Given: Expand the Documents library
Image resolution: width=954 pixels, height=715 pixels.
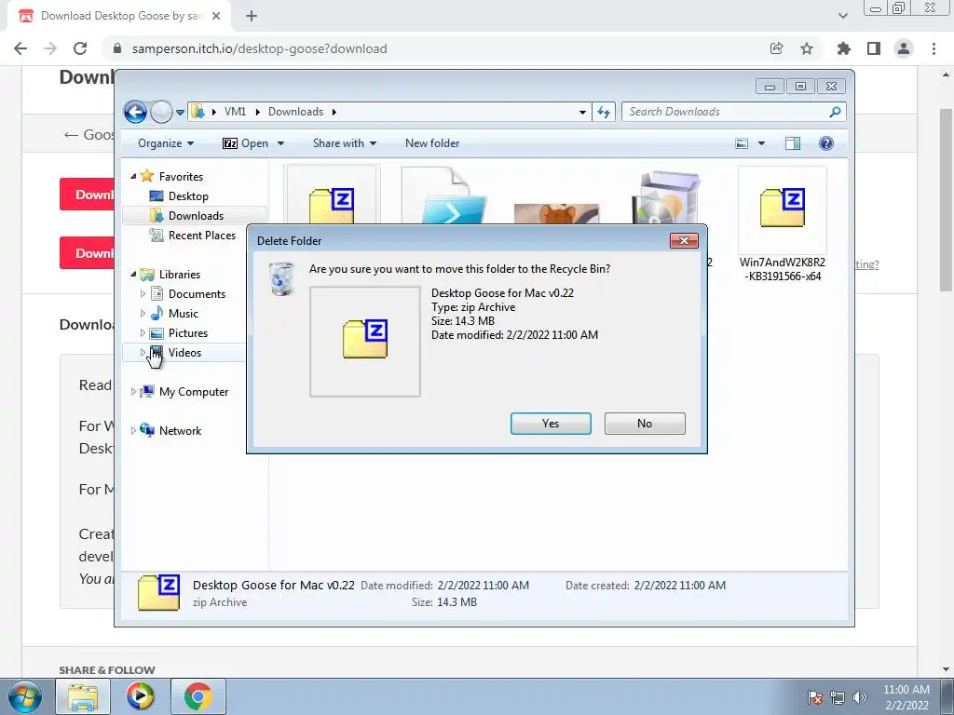Looking at the screenshot, I should pyautogui.click(x=143, y=293).
